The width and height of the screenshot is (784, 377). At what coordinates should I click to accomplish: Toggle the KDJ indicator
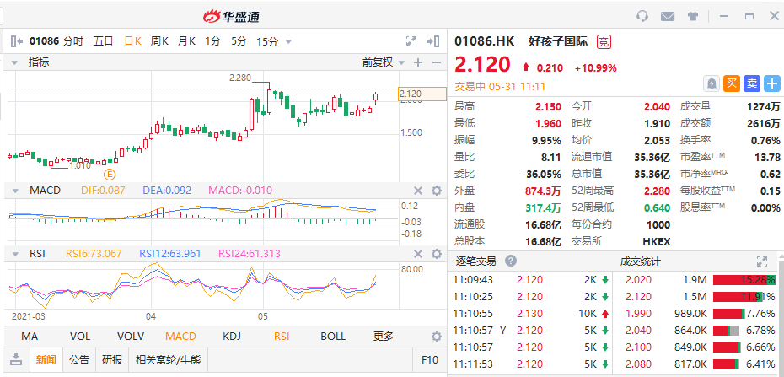[x=232, y=336]
